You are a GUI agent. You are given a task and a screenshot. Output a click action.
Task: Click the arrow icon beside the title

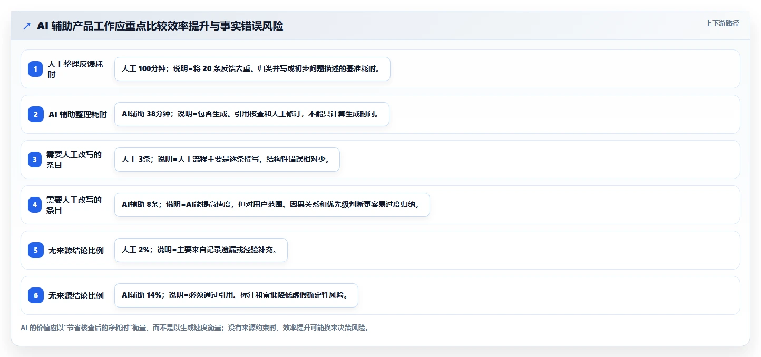tap(27, 26)
